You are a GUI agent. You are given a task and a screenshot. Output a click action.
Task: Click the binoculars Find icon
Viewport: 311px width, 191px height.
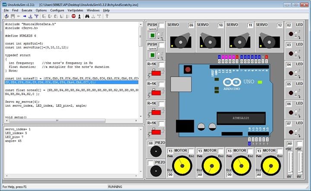click(x=87, y=16)
